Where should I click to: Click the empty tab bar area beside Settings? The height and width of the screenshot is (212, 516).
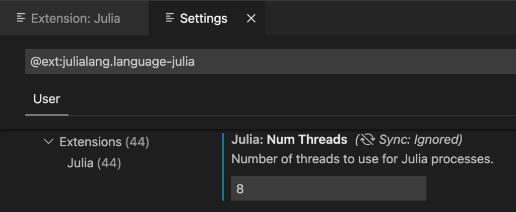391,18
